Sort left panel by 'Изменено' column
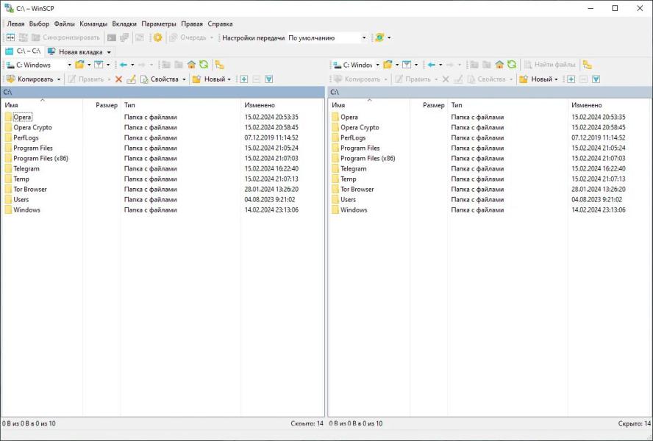The width and height of the screenshot is (653, 441). pyautogui.click(x=282, y=105)
